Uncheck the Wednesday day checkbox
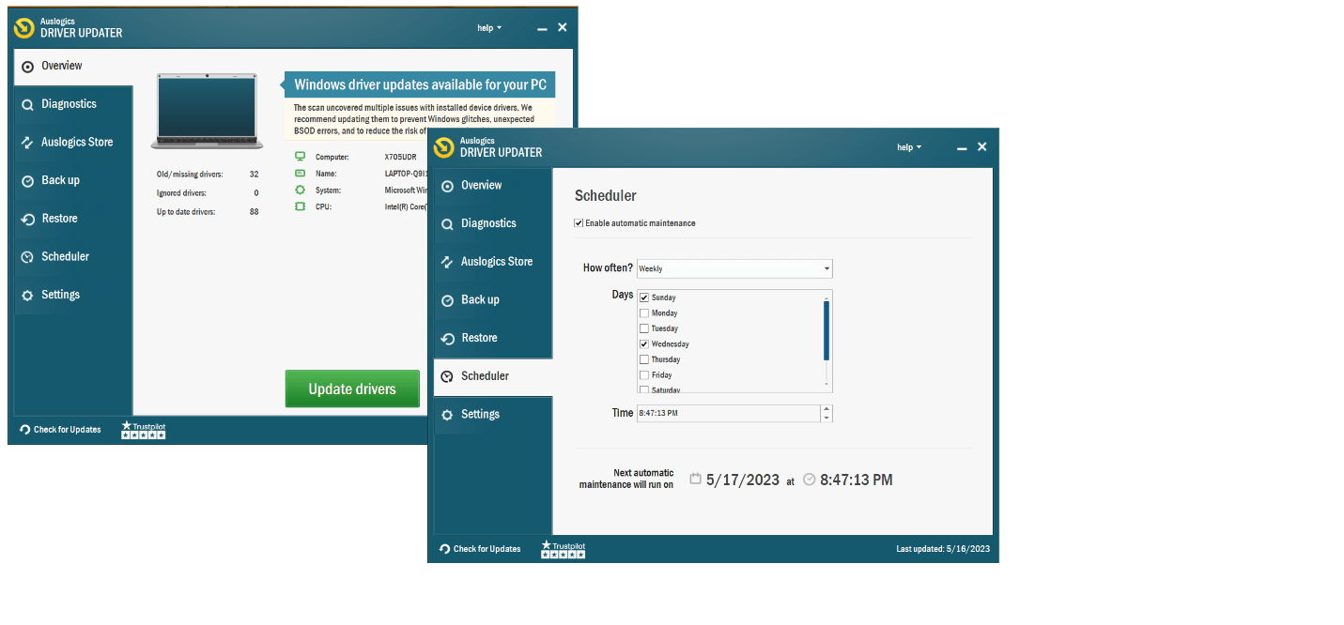 click(644, 344)
